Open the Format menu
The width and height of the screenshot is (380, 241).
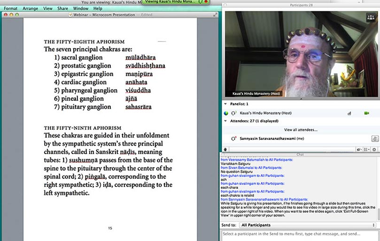(11, 8)
